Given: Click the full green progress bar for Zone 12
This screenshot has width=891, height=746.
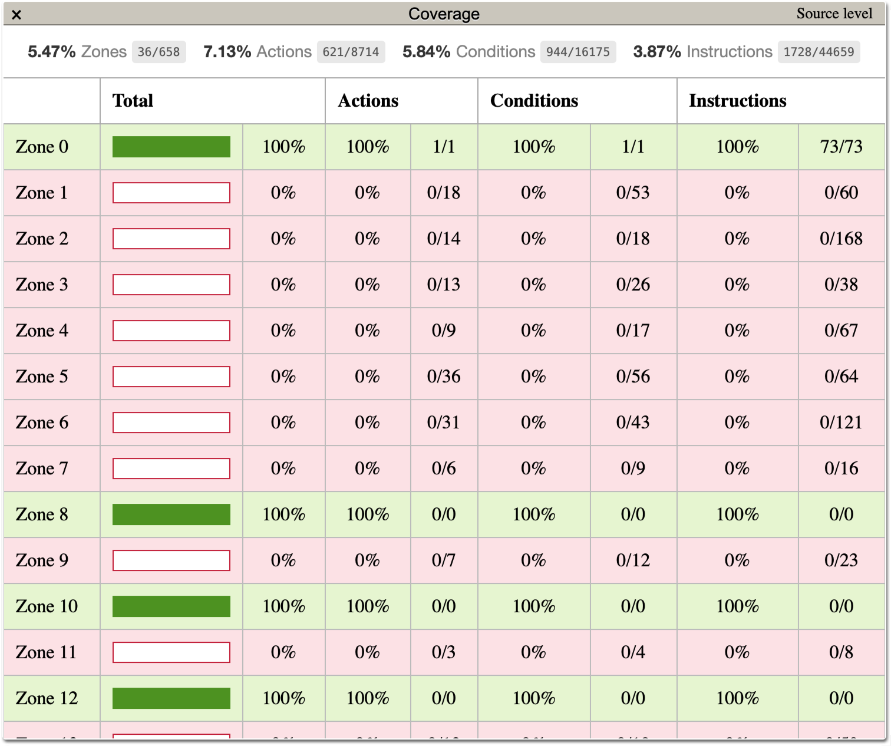Looking at the screenshot, I should pos(171,698).
